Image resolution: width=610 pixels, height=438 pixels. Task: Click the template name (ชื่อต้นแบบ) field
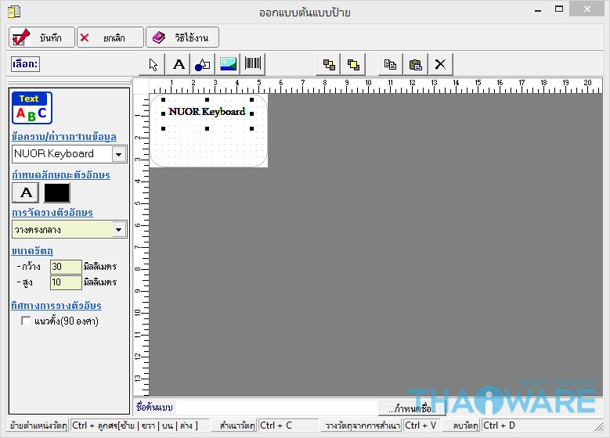[x=277, y=407]
